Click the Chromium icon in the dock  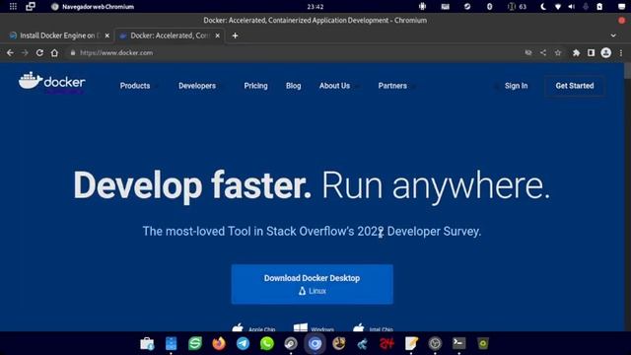pyautogui.click(x=315, y=343)
